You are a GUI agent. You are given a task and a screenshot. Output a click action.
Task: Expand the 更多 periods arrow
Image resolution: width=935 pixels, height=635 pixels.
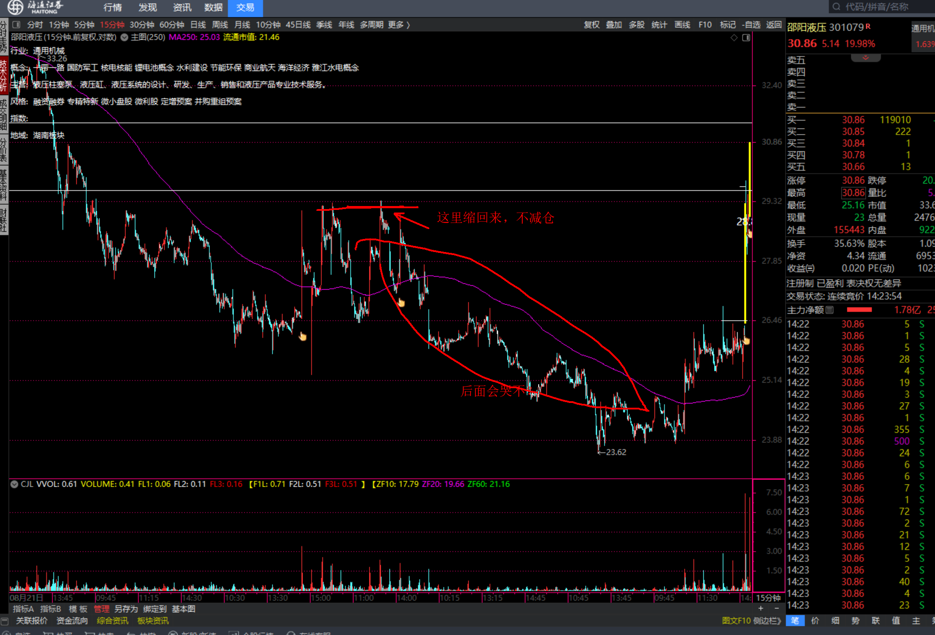(x=408, y=25)
